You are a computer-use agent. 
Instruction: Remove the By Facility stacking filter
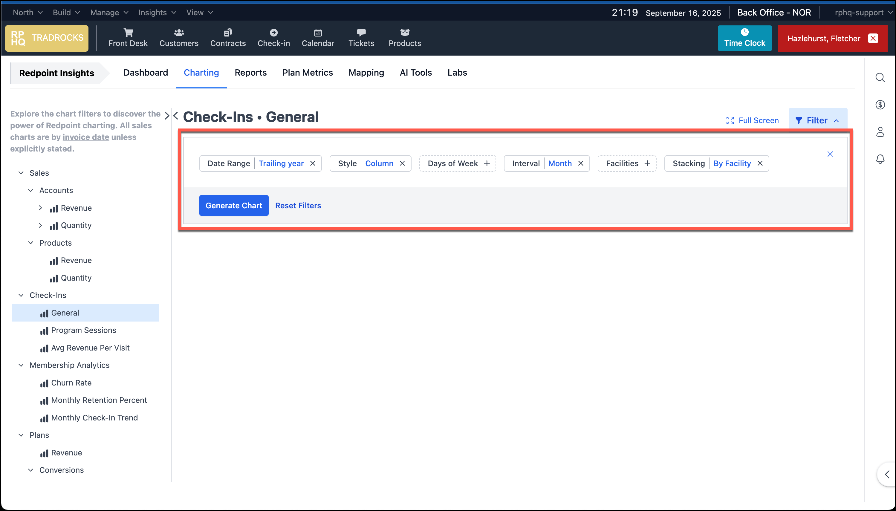click(x=760, y=163)
